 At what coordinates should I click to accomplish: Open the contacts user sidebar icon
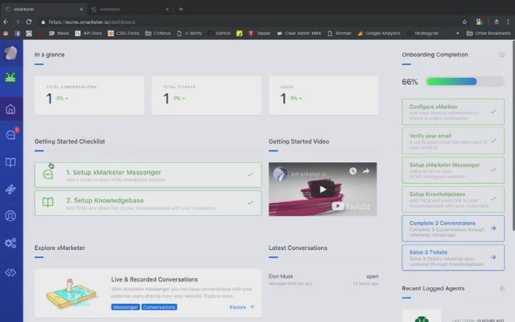coord(10,216)
